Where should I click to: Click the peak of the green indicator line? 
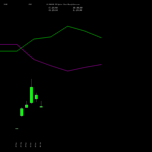[x=67, y=26]
